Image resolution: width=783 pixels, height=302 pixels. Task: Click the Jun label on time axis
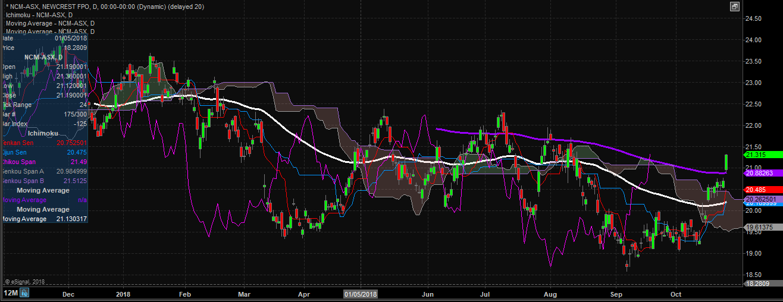tap(427, 294)
